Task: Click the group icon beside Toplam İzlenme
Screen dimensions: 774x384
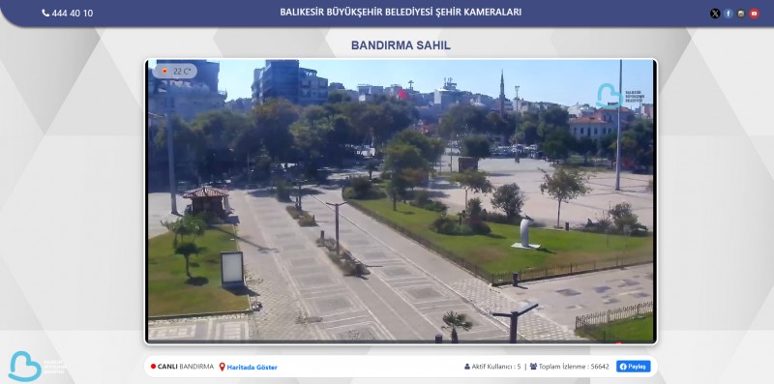Action: pos(533,367)
